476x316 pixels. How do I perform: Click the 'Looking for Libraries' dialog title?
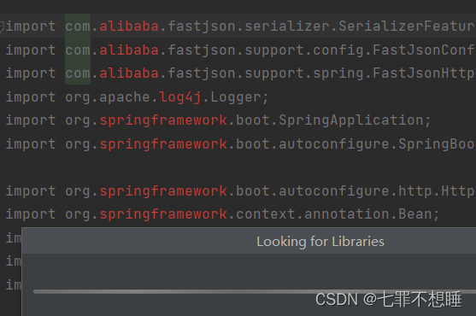tap(320, 242)
